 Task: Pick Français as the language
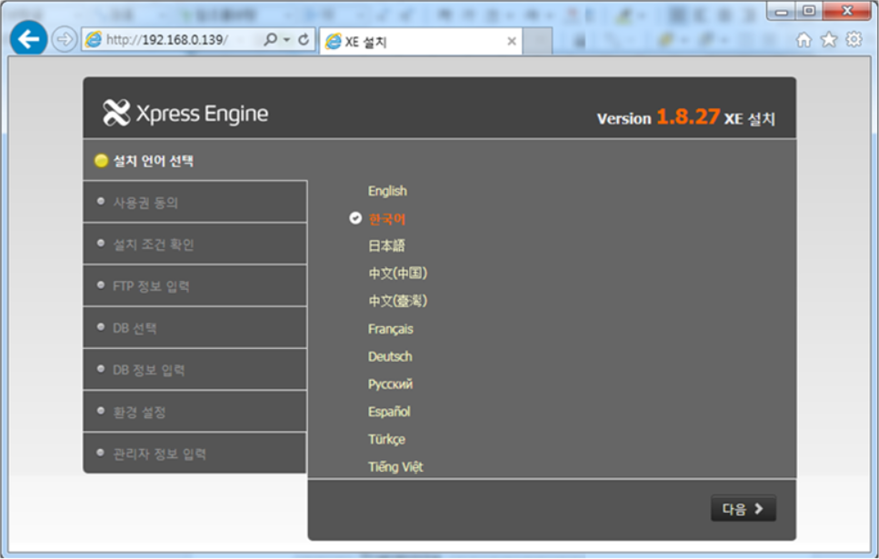(390, 329)
